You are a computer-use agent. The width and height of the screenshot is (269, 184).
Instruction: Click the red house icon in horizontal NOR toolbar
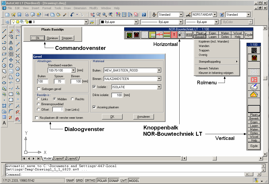[136, 35]
